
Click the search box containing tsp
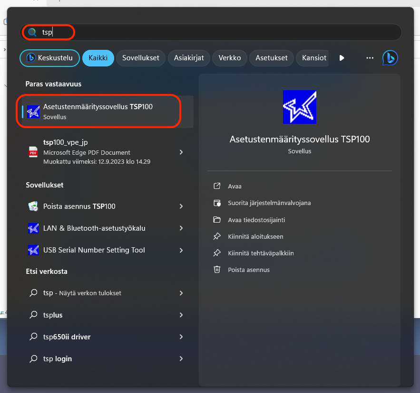(x=211, y=32)
